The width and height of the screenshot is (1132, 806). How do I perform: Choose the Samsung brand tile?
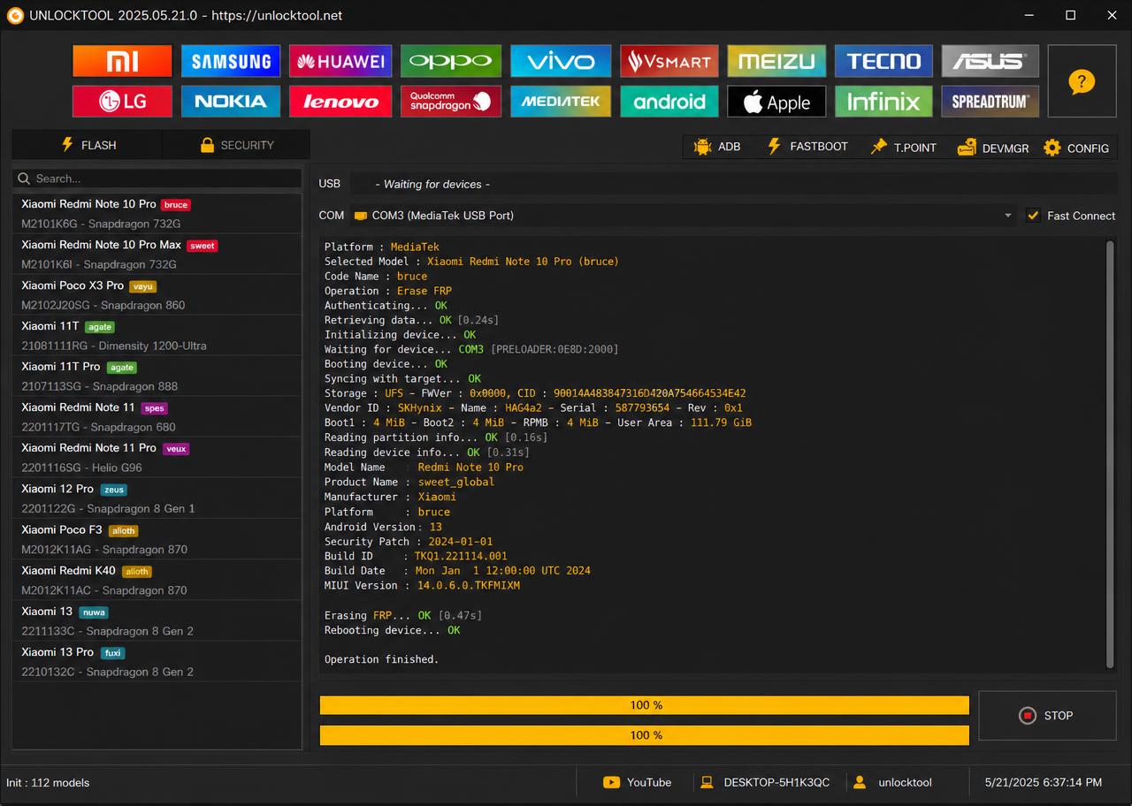(x=231, y=61)
